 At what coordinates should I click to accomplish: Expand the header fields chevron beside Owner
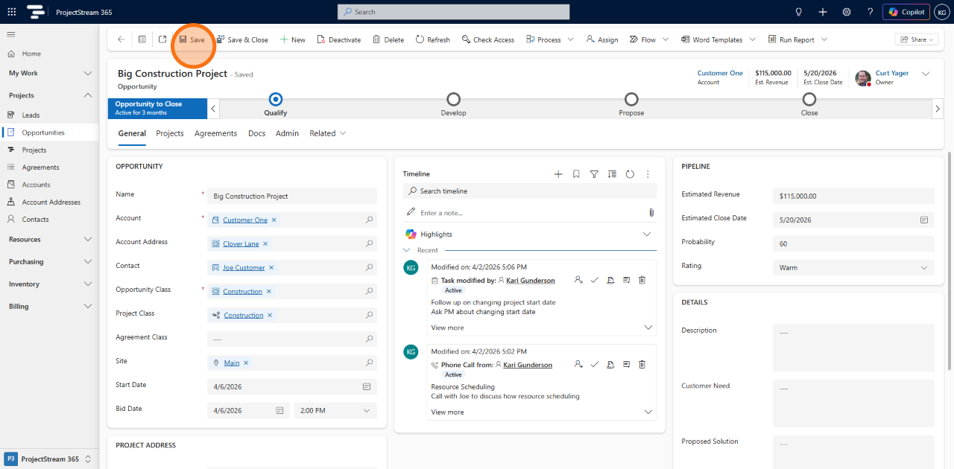(x=926, y=74)
